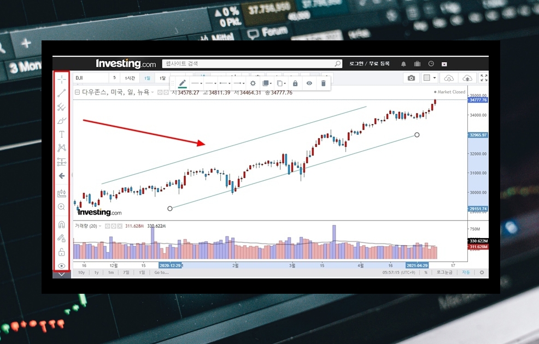Set the range to 7일
This screenshot has height=344, width=539.
[126, 272]
